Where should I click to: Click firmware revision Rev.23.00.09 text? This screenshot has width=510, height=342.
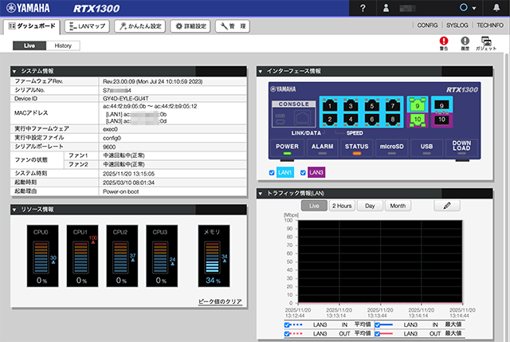[x=152, y=81]
